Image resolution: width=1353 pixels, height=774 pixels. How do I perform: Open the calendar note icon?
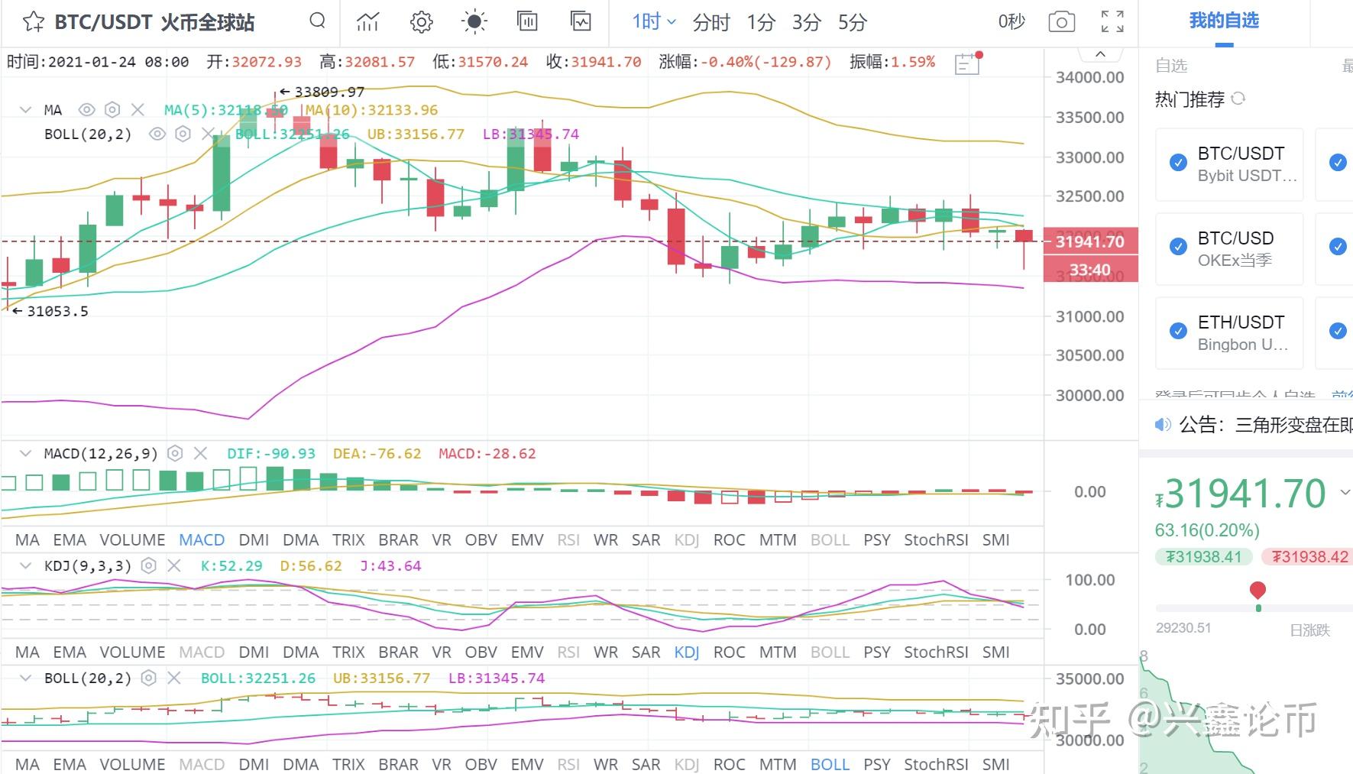coord(968,63)
